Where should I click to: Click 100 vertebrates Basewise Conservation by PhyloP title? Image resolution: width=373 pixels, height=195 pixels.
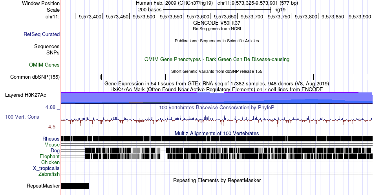click(x=217, y=107)
